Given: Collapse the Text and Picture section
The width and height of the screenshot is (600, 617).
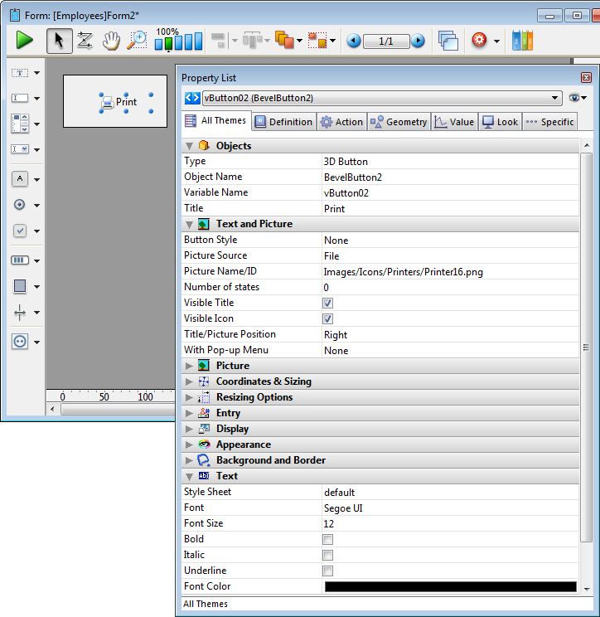Looking at the screenshot, I should pos(190,224).
